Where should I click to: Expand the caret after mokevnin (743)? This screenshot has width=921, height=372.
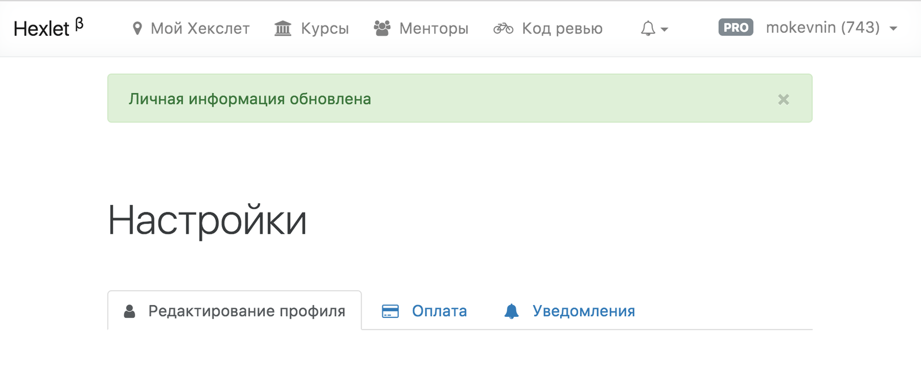click(x=893, y=29)
